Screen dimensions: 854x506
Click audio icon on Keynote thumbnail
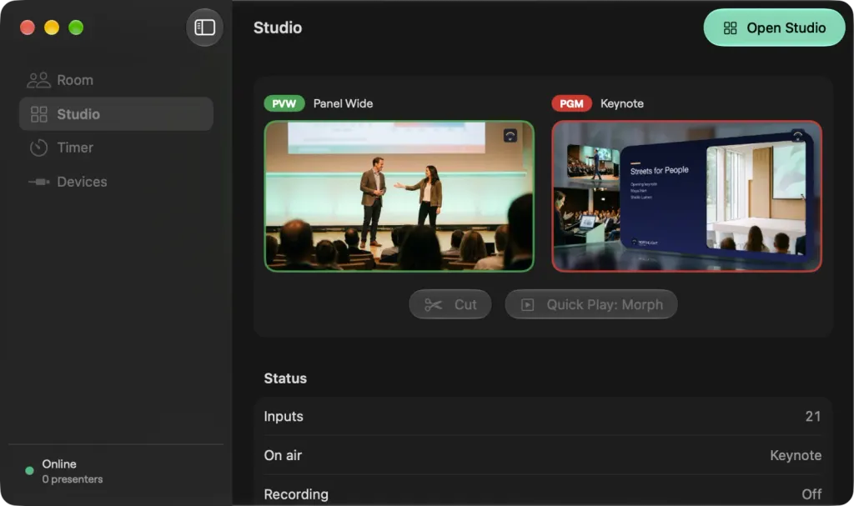click(797, 135)
